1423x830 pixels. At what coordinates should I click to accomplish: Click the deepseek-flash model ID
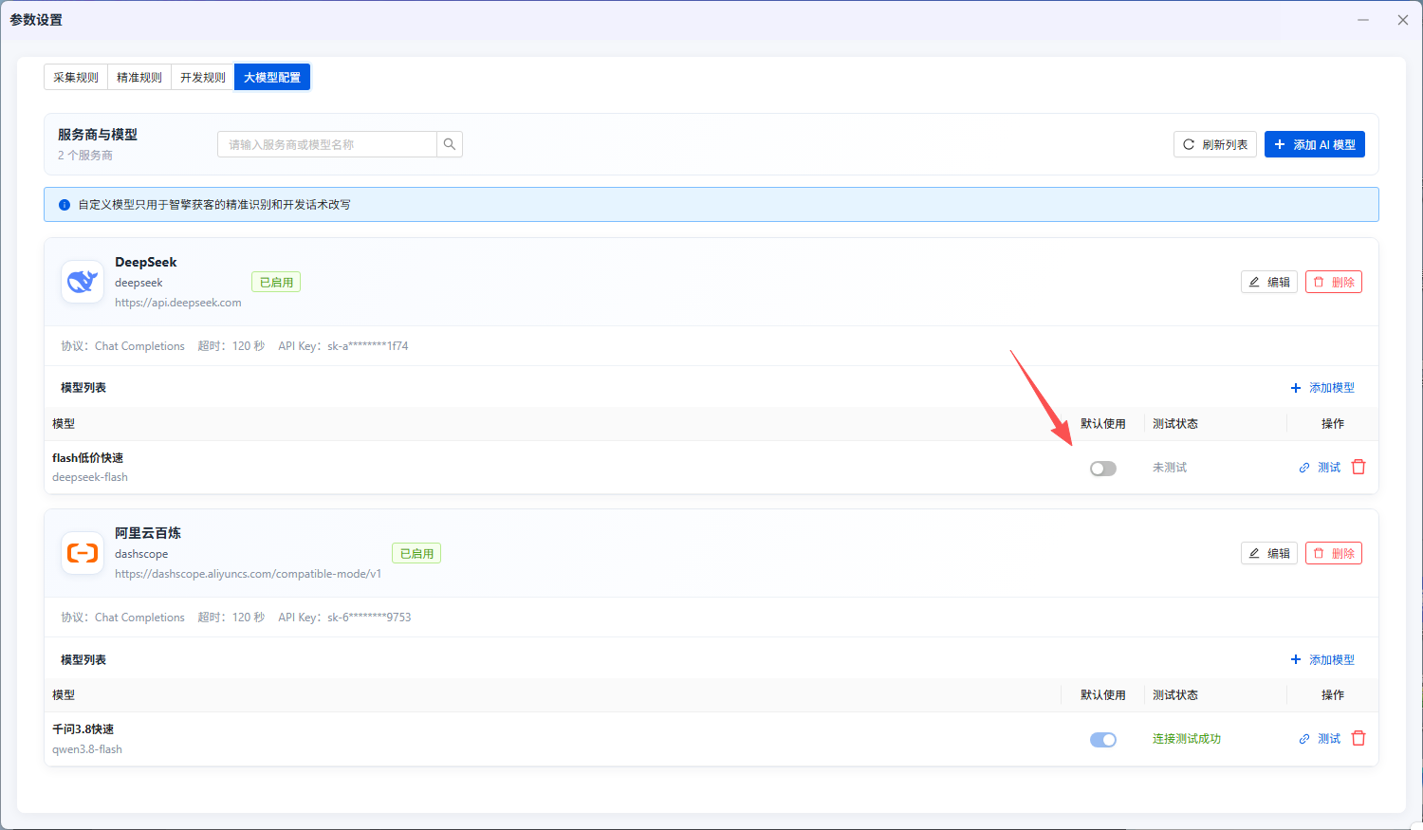coord(90,477)
